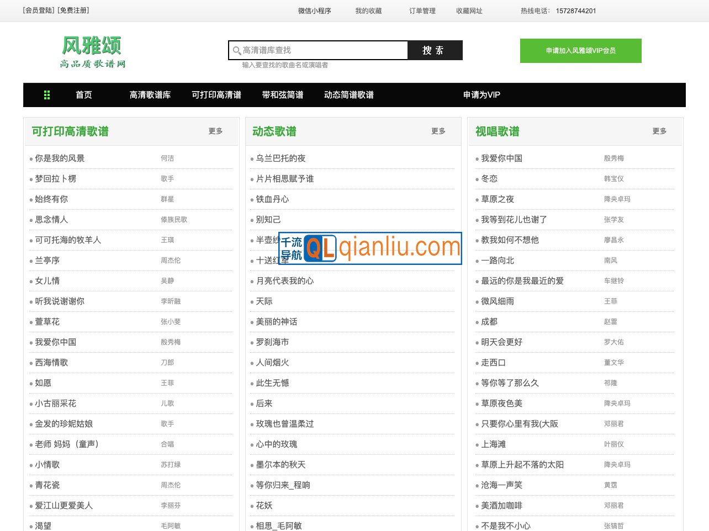The width and height of the screenshot is (709, 531).
Task: Open the 会员登陆 login link
Action: (x=39, y=10)
